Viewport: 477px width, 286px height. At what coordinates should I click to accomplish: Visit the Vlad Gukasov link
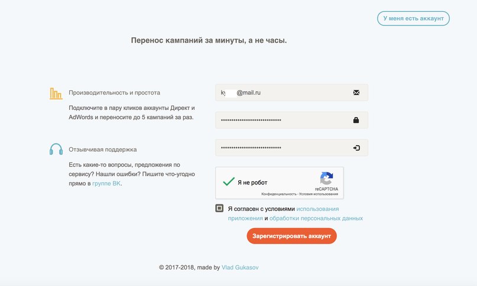[240, 268]
